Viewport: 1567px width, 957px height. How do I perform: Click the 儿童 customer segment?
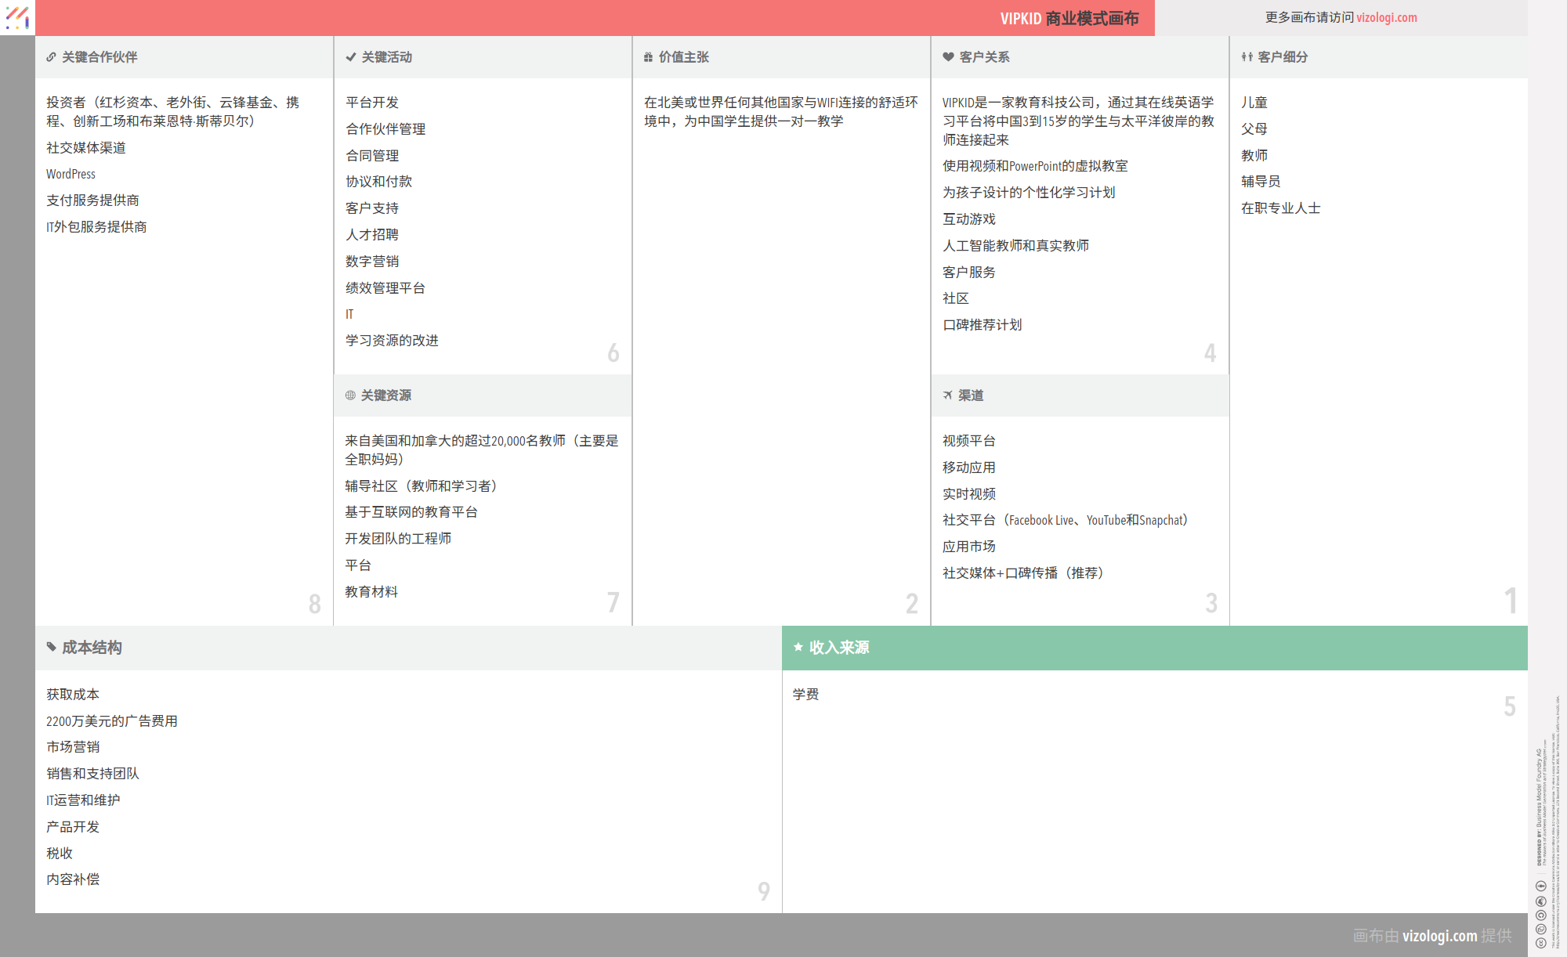pos(1254,103)
